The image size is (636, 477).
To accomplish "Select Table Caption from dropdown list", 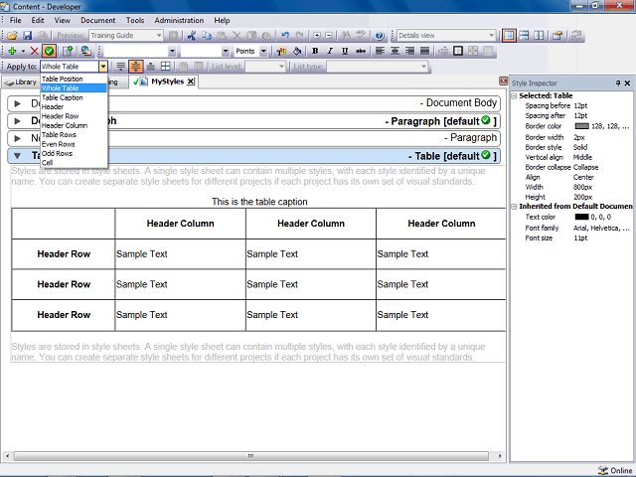I will pyautogui.click(x=74, y=97).
